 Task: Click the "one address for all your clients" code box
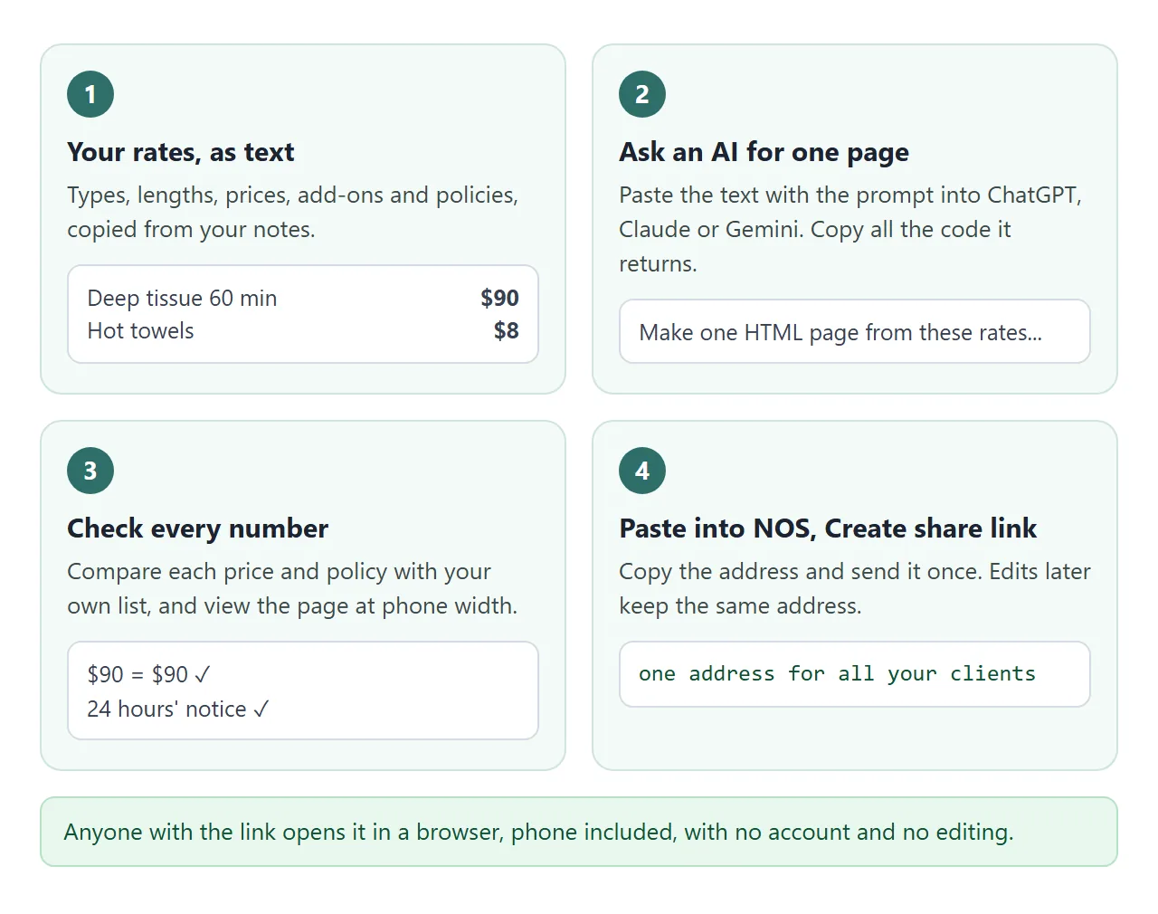click(x=854, y=674)
